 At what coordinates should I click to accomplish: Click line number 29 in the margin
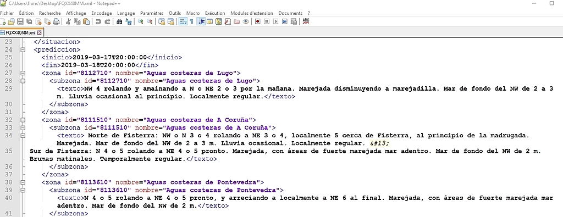pyautogui.click(x=9, y=88)
